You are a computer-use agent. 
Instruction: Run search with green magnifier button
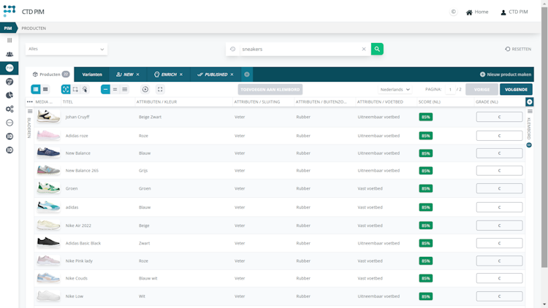[377, 49]
